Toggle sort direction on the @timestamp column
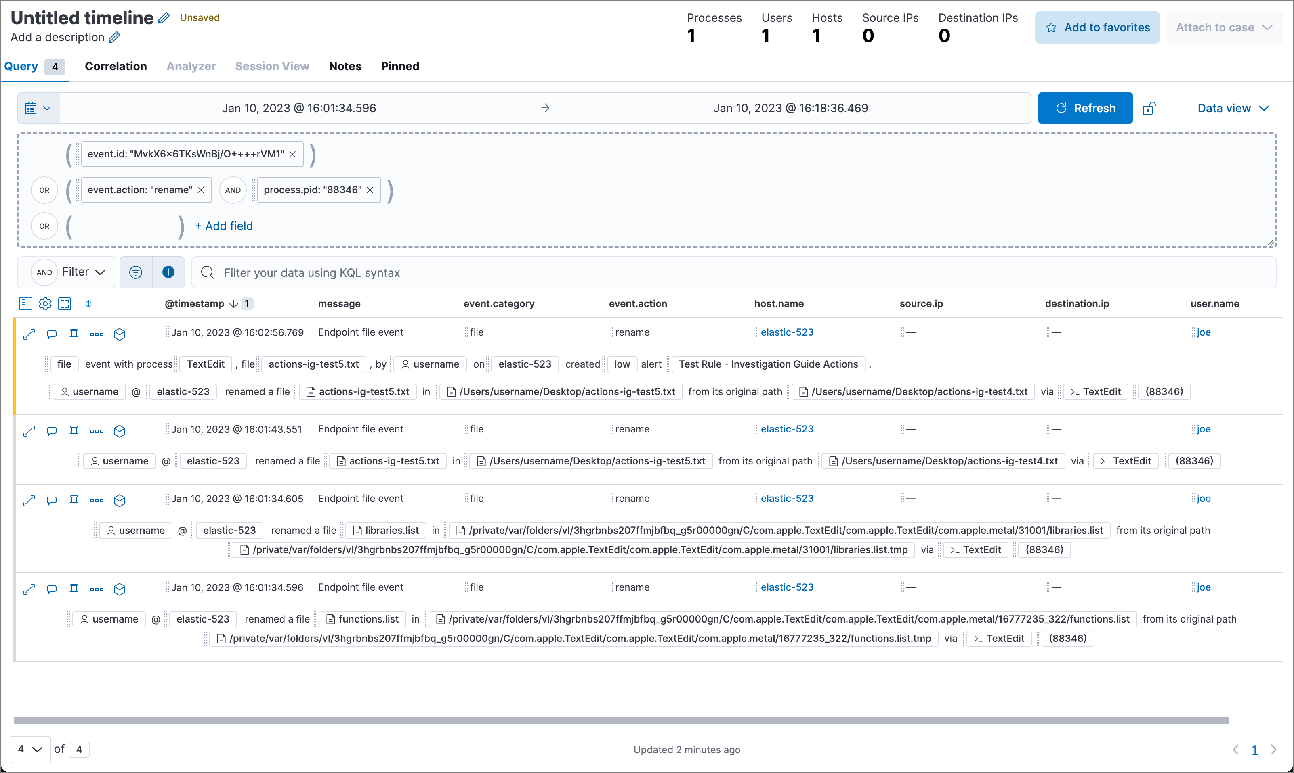This screenshot has width=1294, height=773. (x=233, y=304)
